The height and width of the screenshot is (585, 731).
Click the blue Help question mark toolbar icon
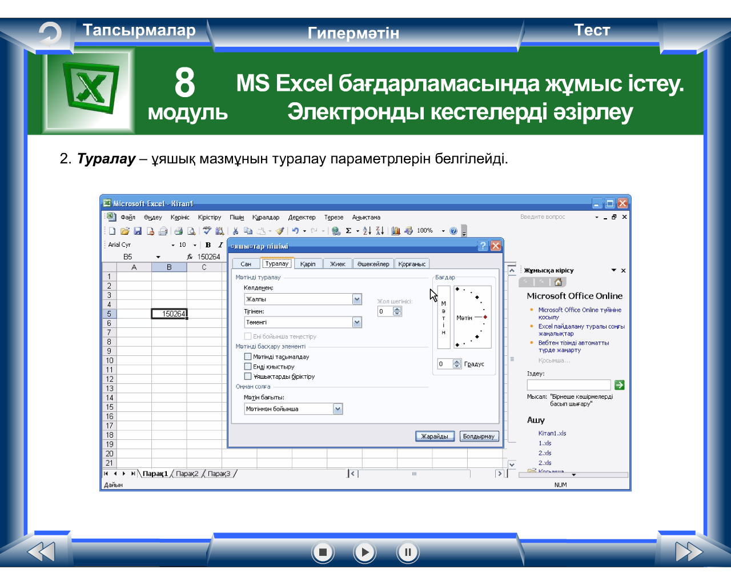click(x=453, y=231)
